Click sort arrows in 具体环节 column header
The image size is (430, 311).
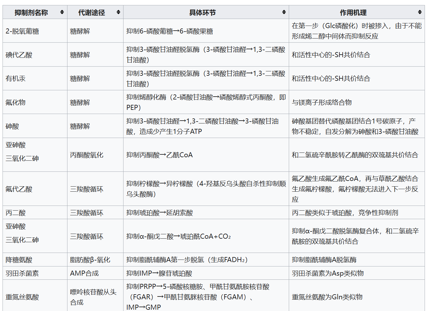click(284, 12)
